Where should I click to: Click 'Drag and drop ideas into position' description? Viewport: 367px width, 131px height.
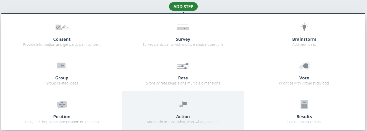[62, 122]
